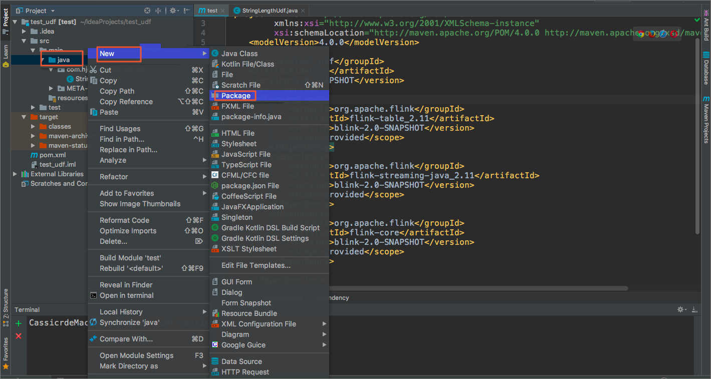Choose the JavaFXApplication template
Screen dimensions: 711x379
[269, 207]
